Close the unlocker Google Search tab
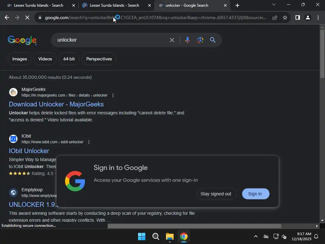Image resolution: width=325 pixels, height=244 pixels. pos(225,5)
